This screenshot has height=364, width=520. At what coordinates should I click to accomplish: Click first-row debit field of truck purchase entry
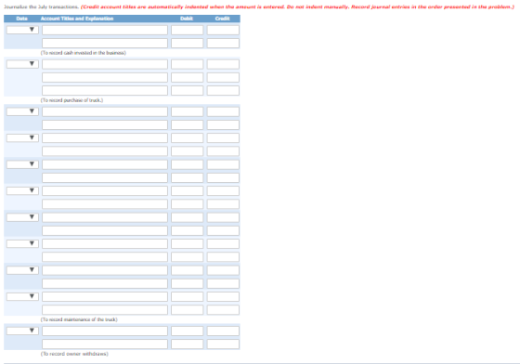[x=187, y=64]
